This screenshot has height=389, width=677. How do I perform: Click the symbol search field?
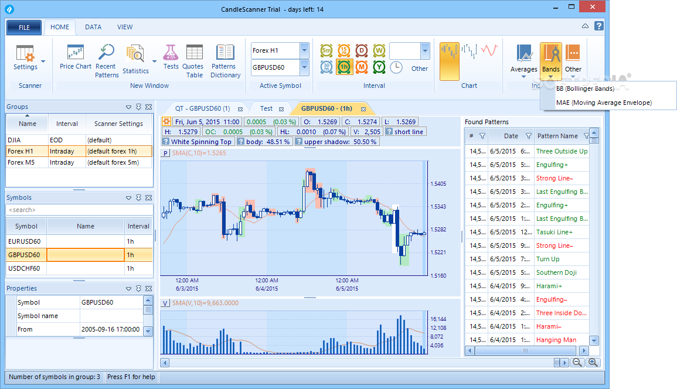tap(80, 210)
